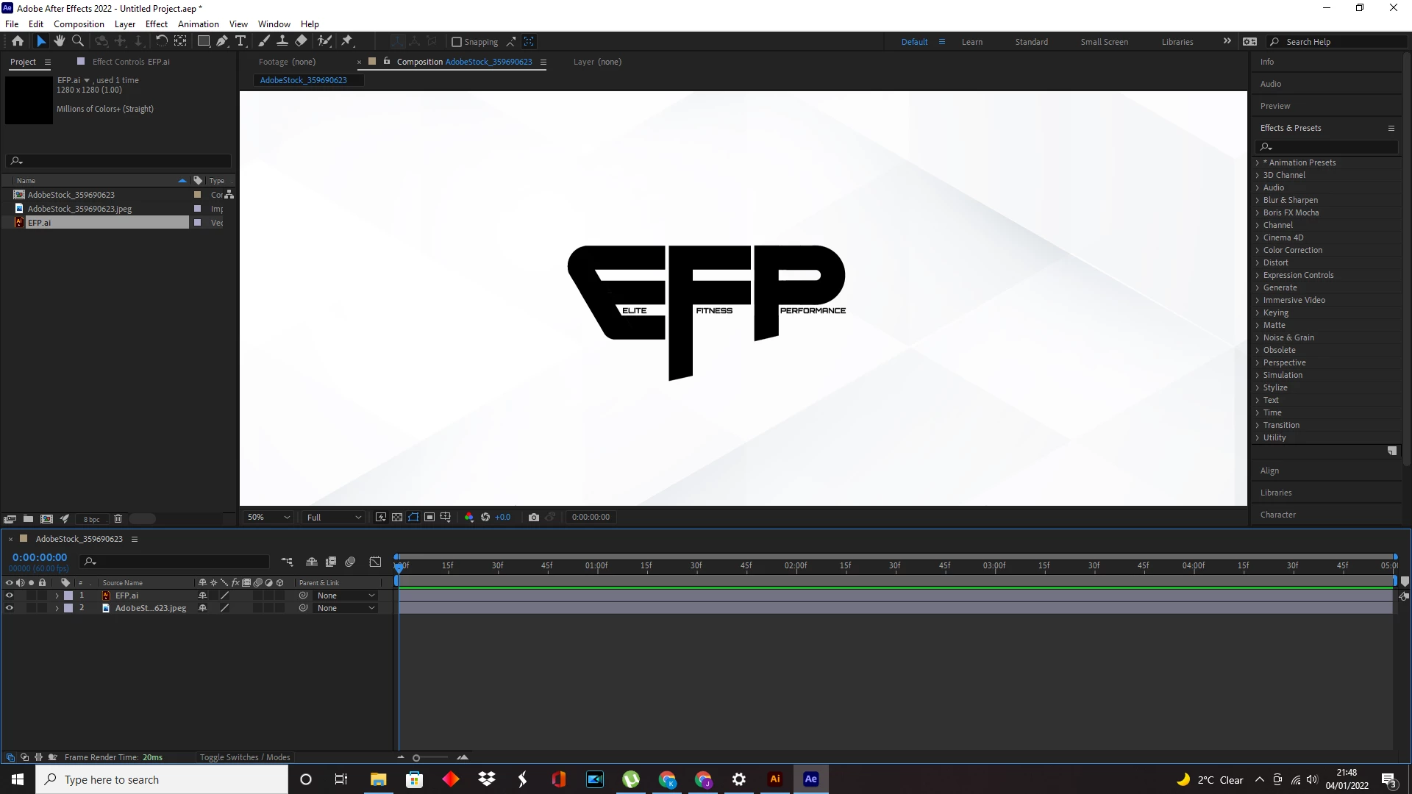This screenshot has height=794, width=1412.
Task: Open Illustrator from the Windows taskbar
Action: tap(774, 779)
